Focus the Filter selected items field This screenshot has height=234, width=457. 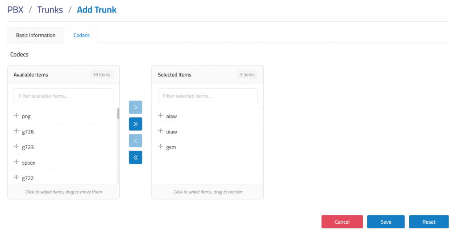208,96
